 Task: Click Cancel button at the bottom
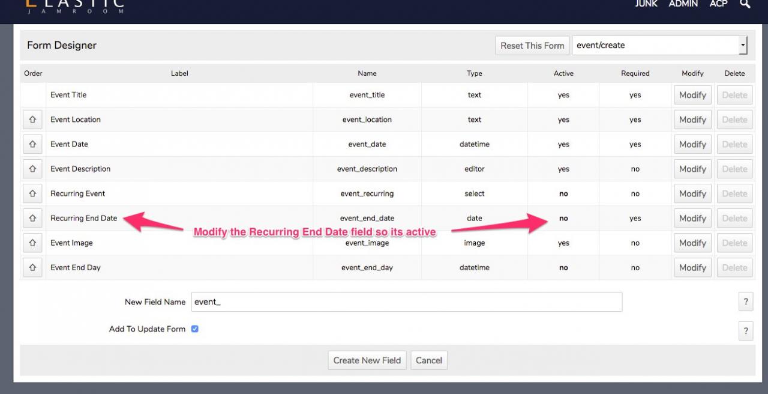(429, 360)
